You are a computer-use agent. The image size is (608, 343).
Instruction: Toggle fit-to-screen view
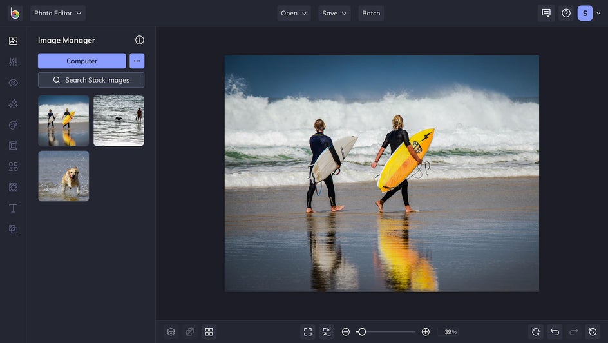coord(308,331)
